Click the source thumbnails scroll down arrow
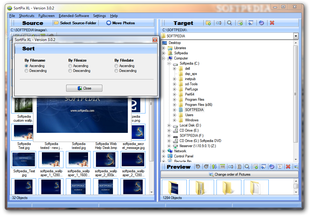310x216 pixels. point(152,192)
